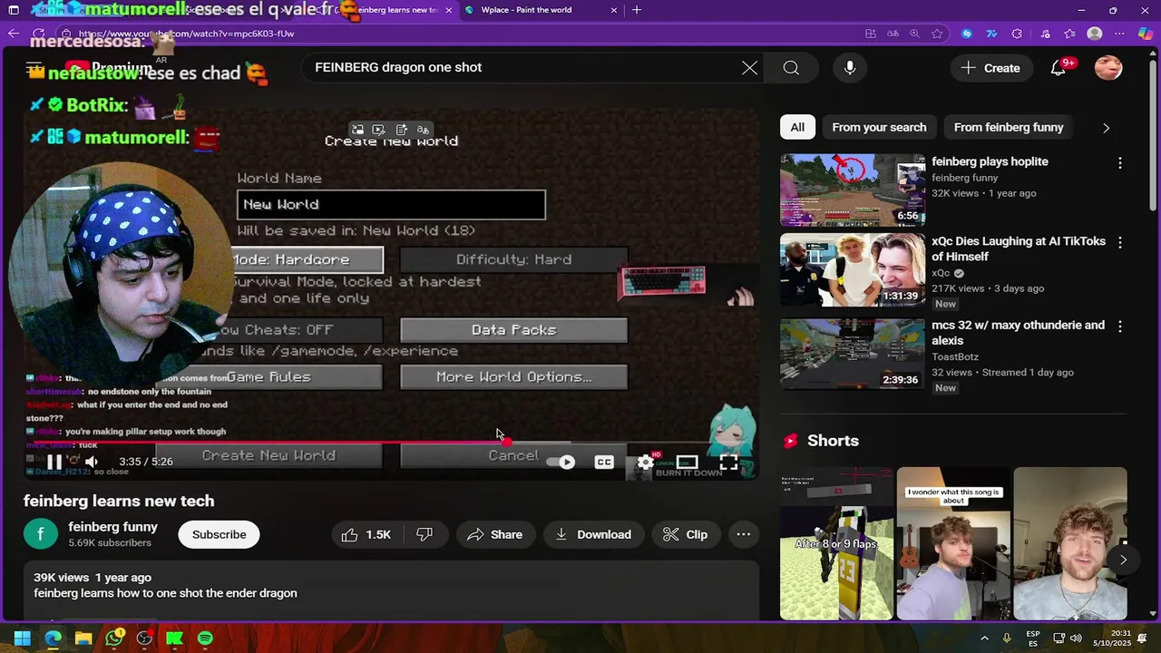Clear the YouTube search box with X
This screenshot has width=1161, height=653.
click(749, 68)
